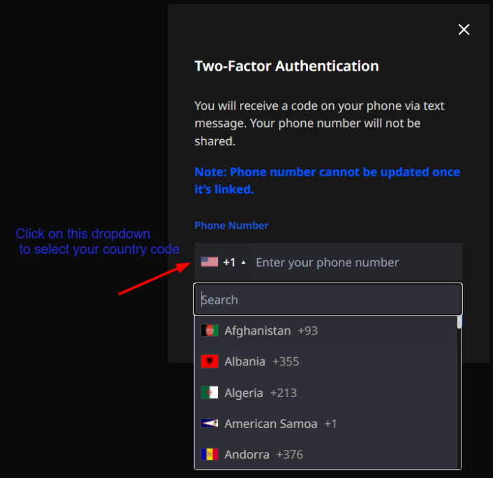Viewport: 493px width, 478px height.
Task: Click the Andorra flag icon
Action: [x=210, y=454]
